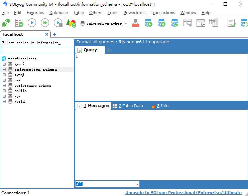Viewport: 248px width, 196px height.
Task: Open the Help menu
Action: coord(206,13)
